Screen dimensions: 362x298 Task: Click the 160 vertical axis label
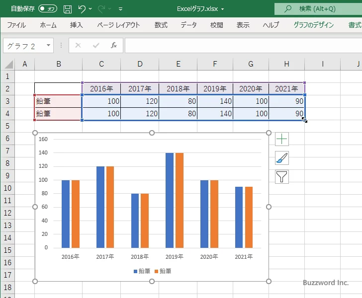click(x=43, y=139)
